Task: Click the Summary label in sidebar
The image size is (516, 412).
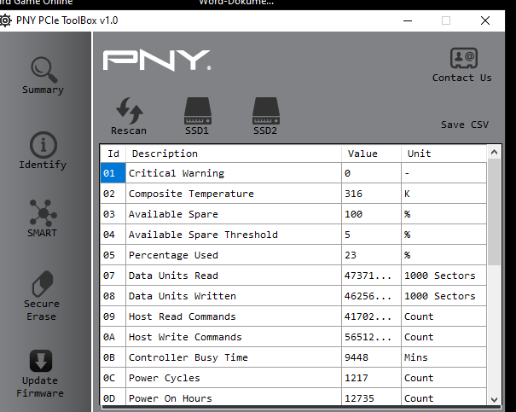Action: coord(43,90)
